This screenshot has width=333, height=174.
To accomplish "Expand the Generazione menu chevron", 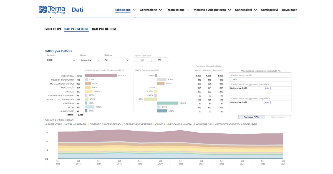I will 160,10.
